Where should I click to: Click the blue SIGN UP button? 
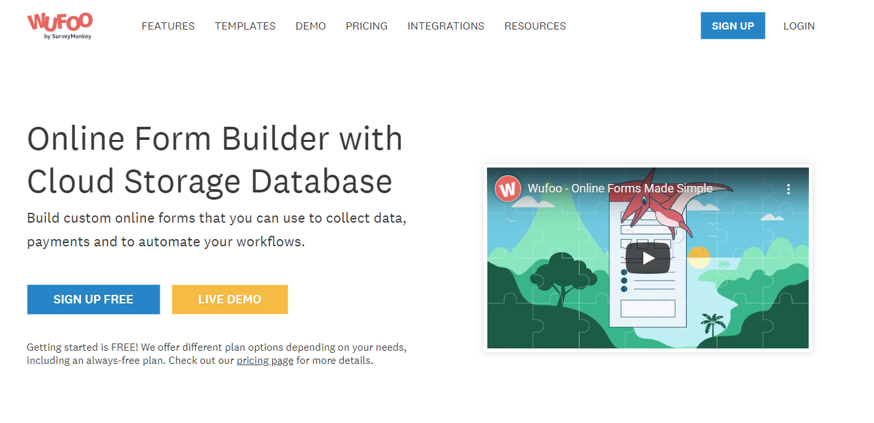733,26
